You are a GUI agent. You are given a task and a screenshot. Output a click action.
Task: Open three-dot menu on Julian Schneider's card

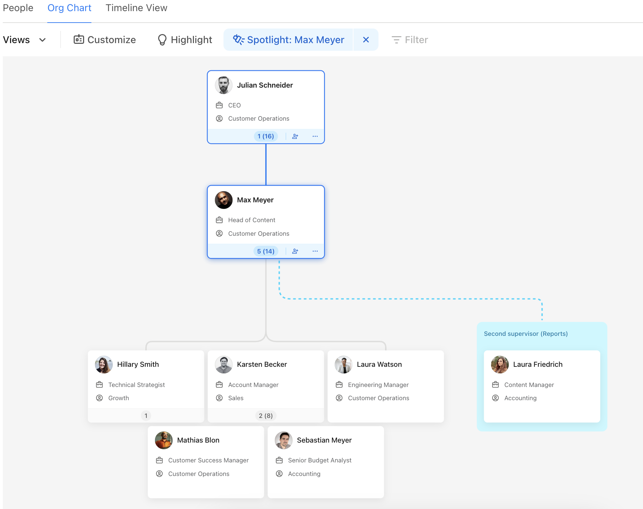(x=315, y=136)
